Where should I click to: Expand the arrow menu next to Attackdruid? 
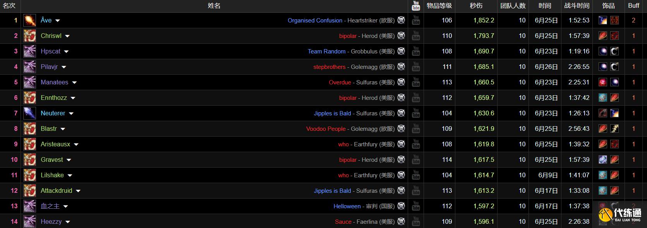point(78,191)
